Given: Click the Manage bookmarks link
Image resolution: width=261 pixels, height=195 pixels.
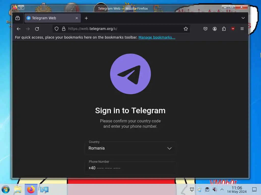Looking at the screenshot, I should click(157, 38).
